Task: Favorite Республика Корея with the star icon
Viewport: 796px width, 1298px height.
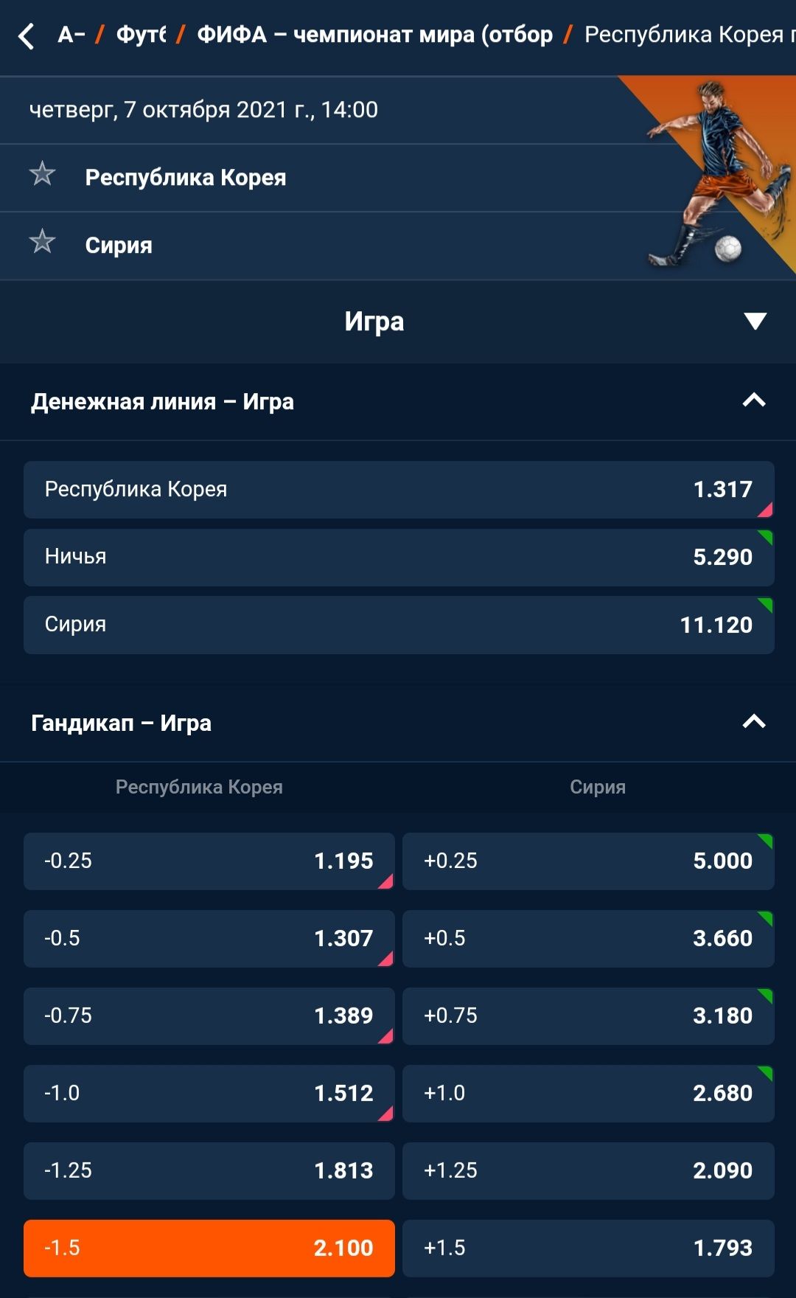Action: coord(42,174)
